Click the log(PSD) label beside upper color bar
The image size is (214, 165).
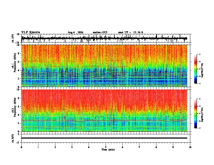(x=202, y=70)
